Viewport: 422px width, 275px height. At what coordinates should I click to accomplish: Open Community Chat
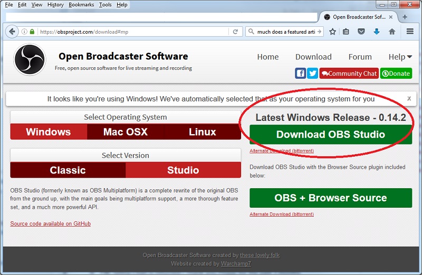click(x=349, y=73)
